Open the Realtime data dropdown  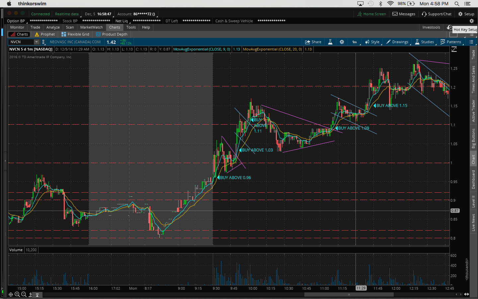[67, 14]
